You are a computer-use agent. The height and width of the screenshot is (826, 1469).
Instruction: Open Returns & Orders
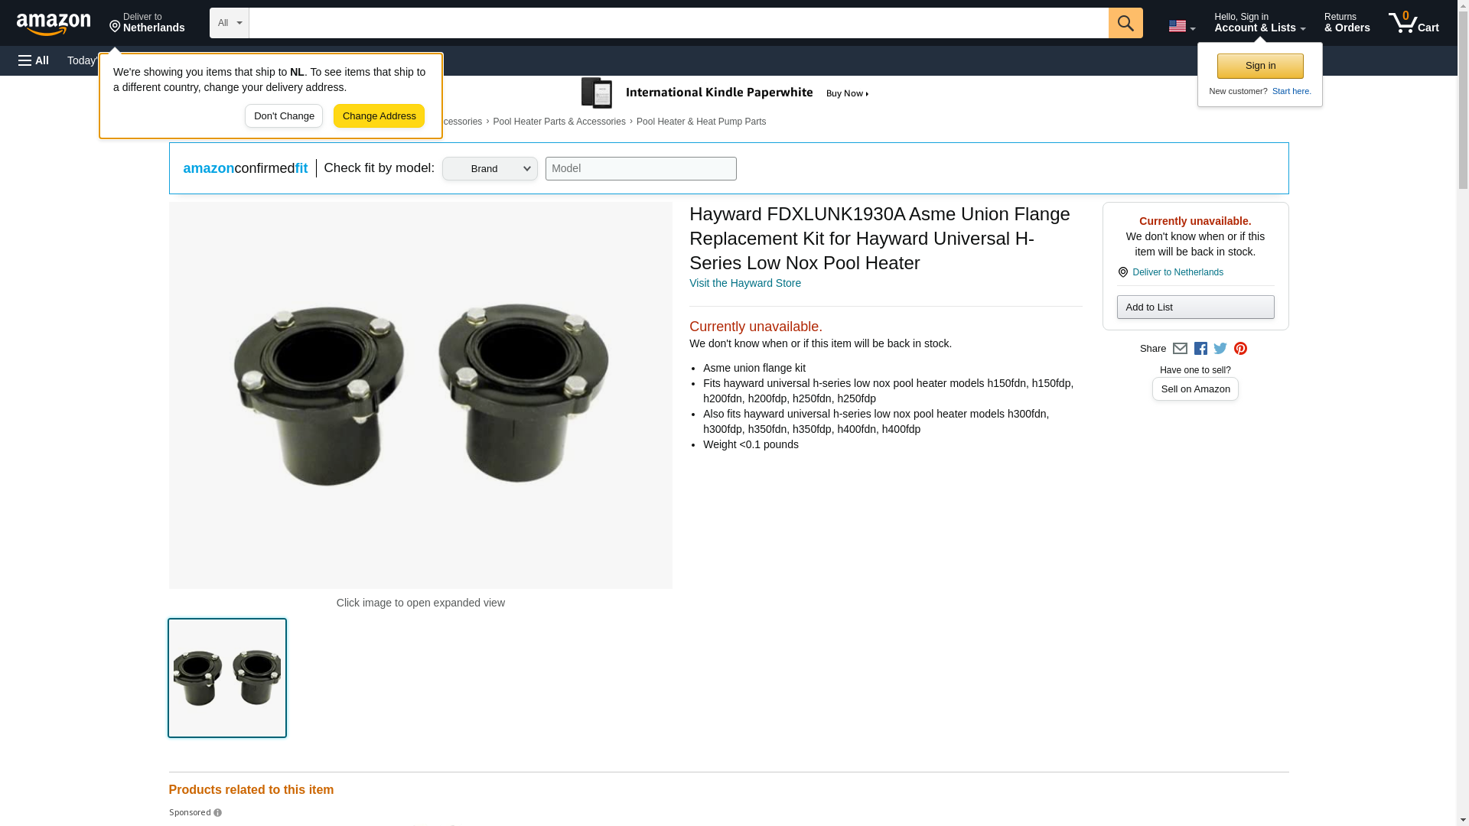[x=1347, y=23]
